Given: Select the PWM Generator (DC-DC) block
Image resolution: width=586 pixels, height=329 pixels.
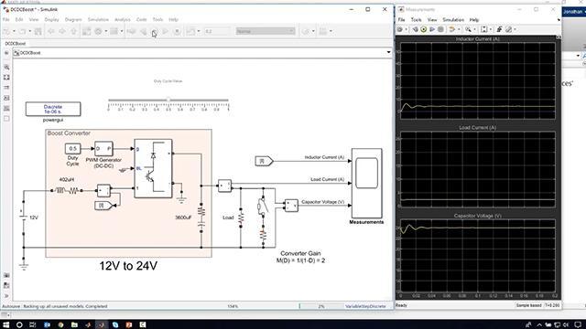Looking at the screenshot, I should tap(103, 148).
